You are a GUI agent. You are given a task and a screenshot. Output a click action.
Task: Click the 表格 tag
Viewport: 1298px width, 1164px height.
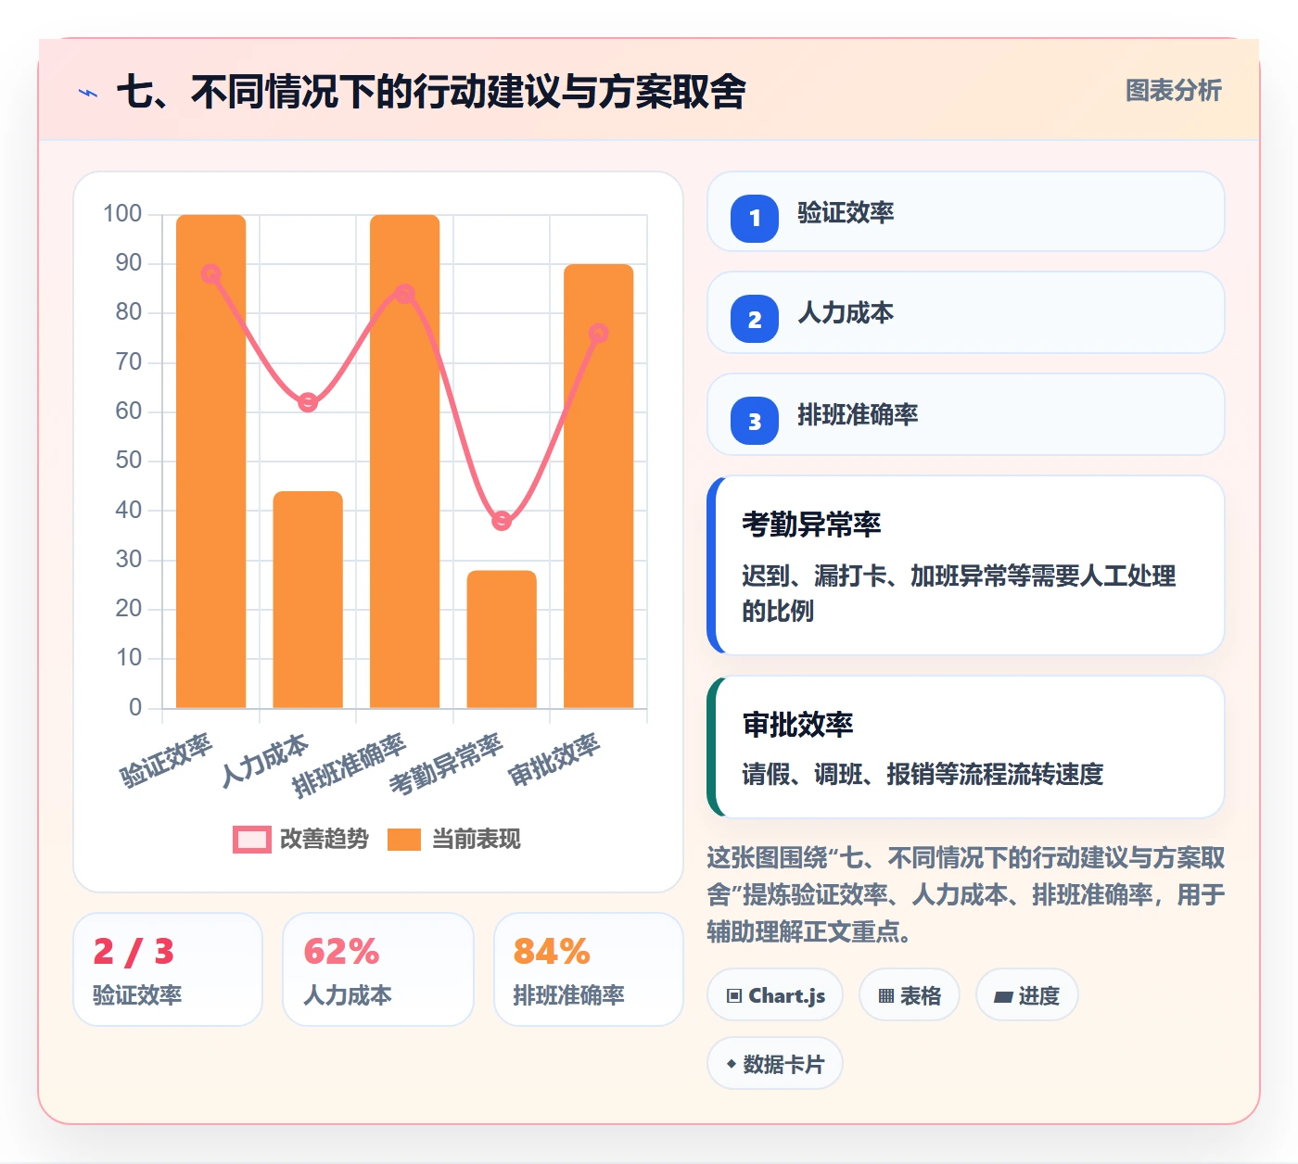coord(910,995)
